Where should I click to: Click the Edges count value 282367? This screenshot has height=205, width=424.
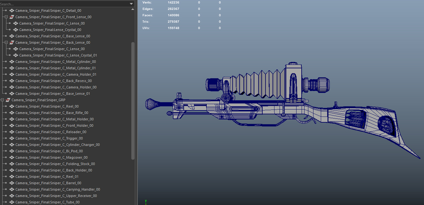pyautogui.click(x=173, y=9)
